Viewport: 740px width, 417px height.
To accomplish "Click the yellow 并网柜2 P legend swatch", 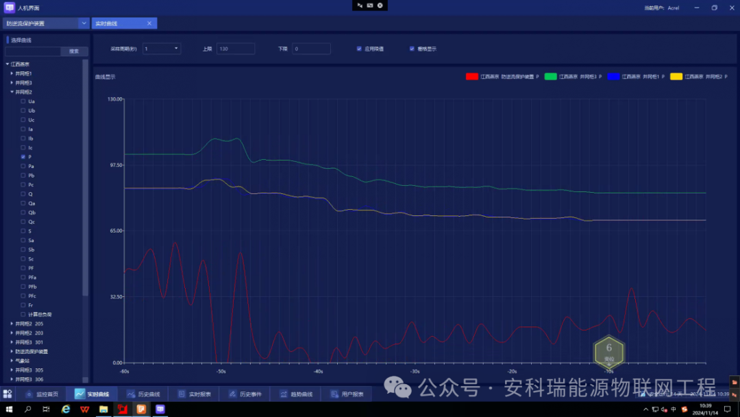I will tap(676, 77).
